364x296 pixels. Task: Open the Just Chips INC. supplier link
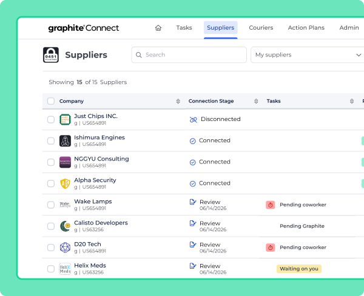(x=96, y=116)
